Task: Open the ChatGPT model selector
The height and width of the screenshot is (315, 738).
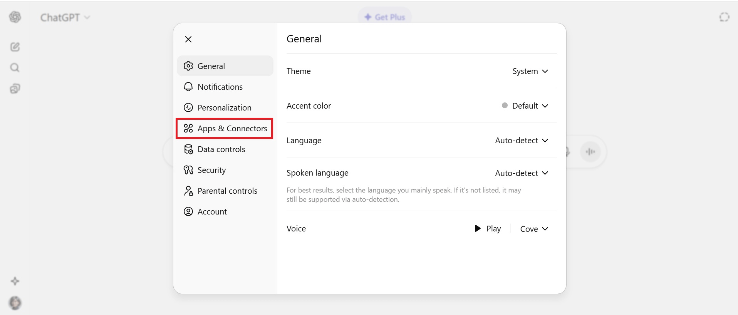Action: pos(65,18)
